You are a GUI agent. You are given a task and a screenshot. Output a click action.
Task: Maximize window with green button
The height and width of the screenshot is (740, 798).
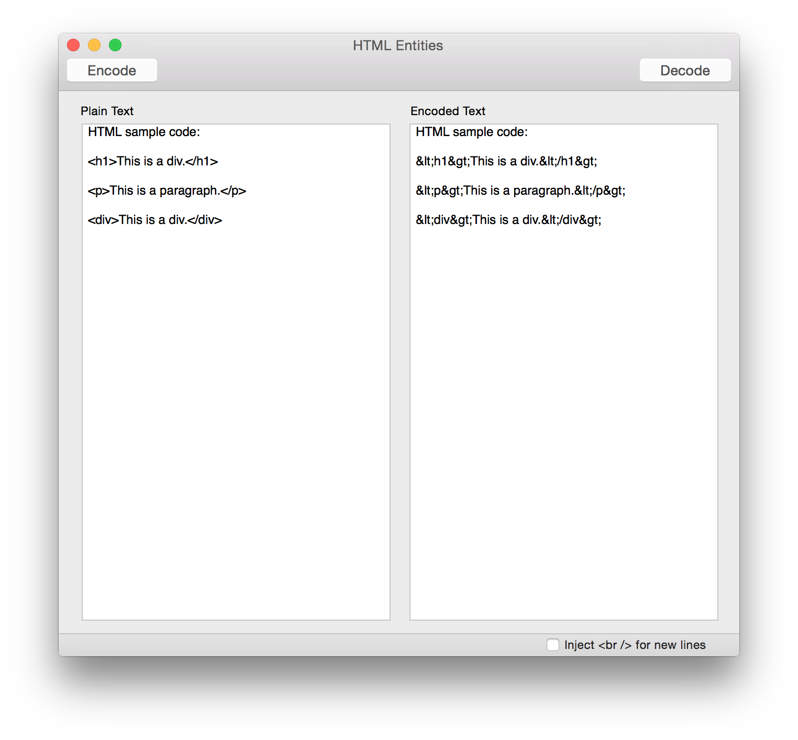click(115, 45)
